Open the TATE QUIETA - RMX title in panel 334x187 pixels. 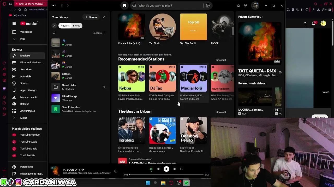tap(257, 71)
